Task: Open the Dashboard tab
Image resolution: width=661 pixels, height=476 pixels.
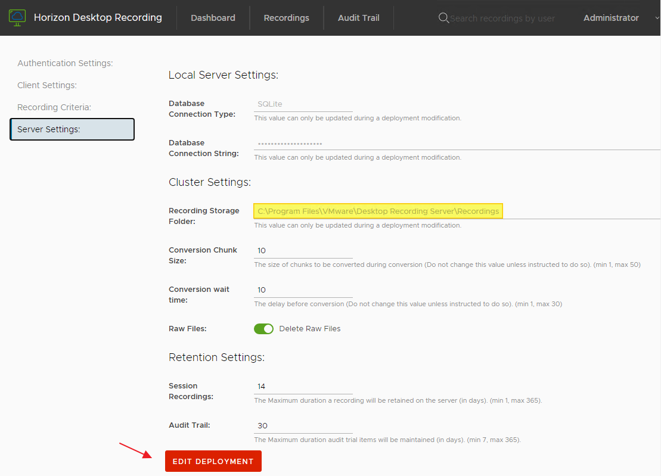Action: coord(213,18)
